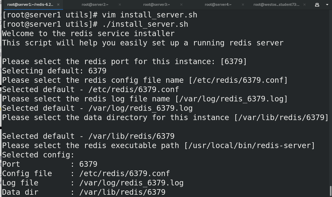Click 'Welcome to the redis service installer' line
The width and height of the screenshot is (332, 197).
(x=88, y=34)
